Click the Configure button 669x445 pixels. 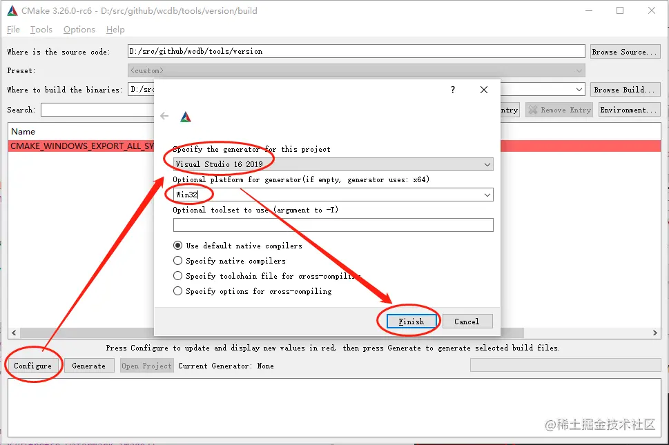click(x=33, y=366)
